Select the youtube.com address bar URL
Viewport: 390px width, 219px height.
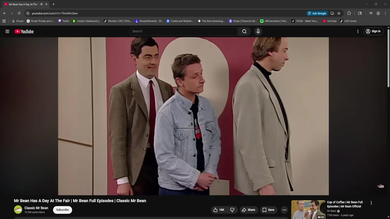pos(55,13)
